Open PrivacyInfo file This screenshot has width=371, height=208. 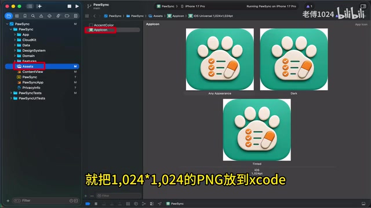tap(31, 88)
